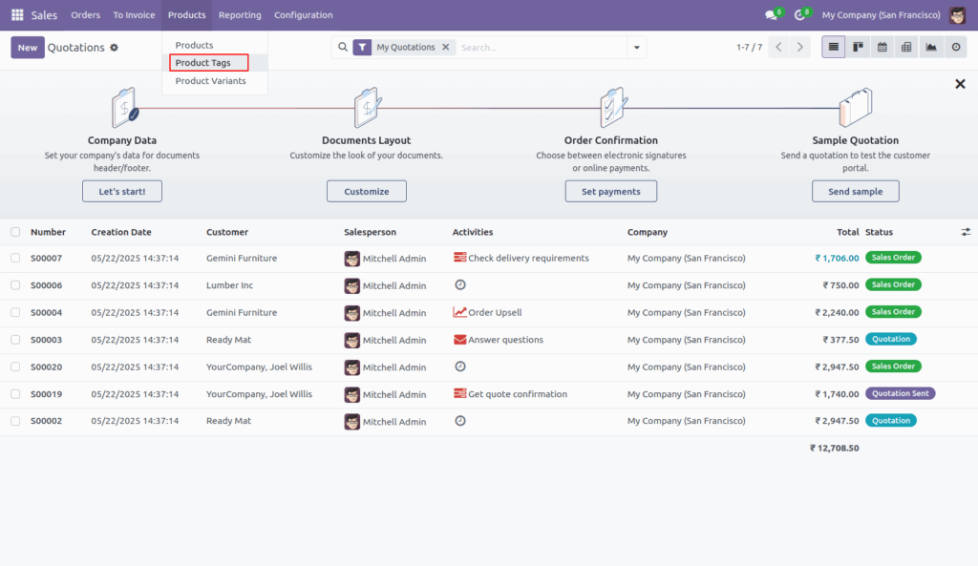Open the Calendar view of quotations

click(882, 46)
